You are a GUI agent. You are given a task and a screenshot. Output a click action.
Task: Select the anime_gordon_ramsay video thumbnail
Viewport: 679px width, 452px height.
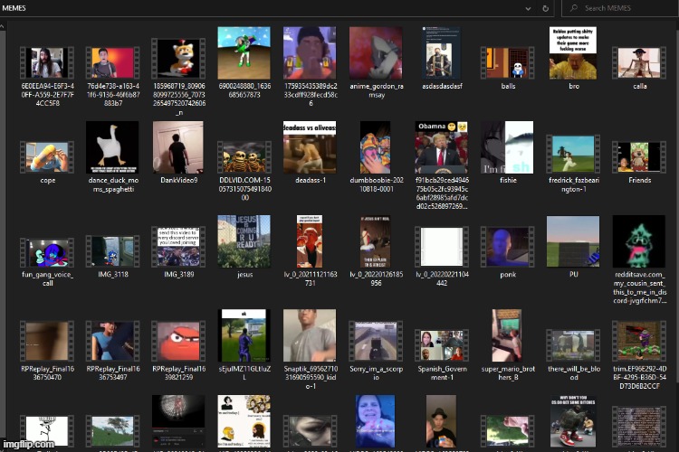[375, 53]
